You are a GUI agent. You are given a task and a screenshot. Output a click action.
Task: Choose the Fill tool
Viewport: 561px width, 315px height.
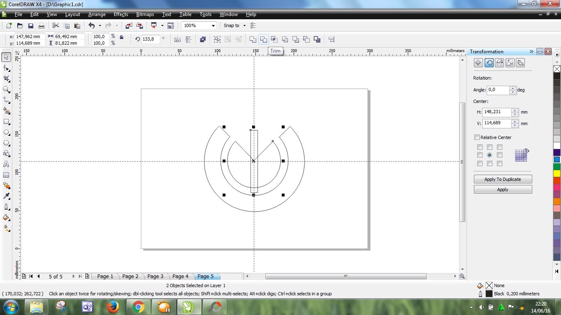click(6, 218)
